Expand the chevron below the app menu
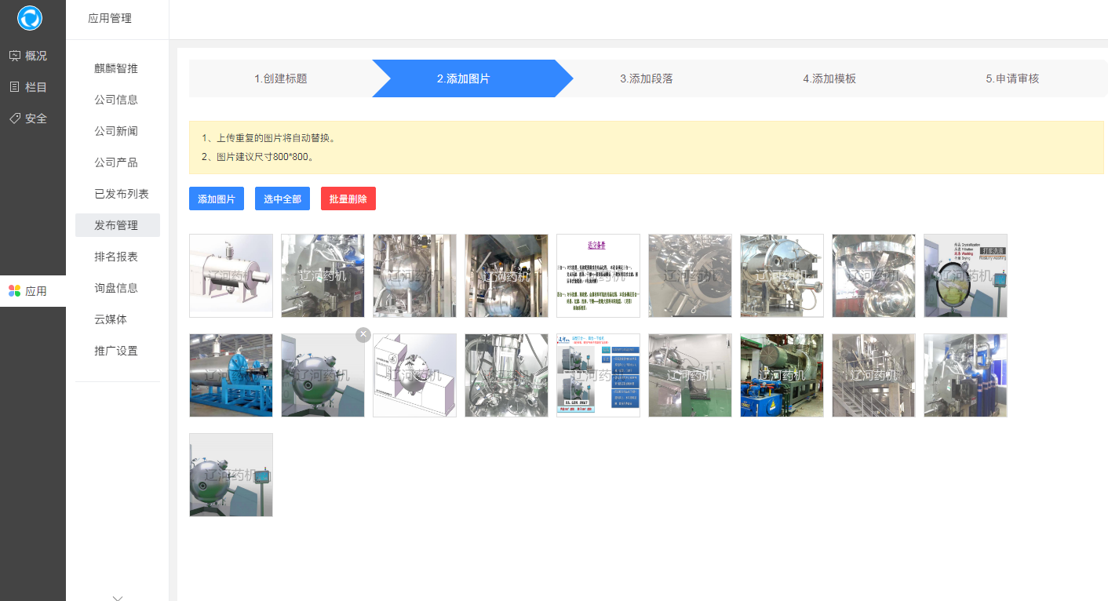The height and width of the screenshot is (601, 1108). pos(118,598)
